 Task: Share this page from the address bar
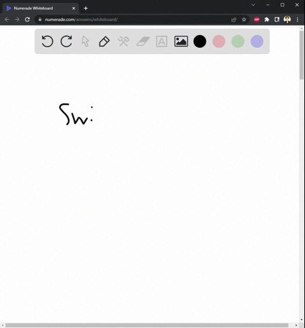(x=234, y=20)
